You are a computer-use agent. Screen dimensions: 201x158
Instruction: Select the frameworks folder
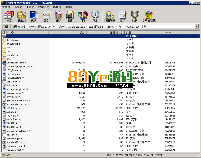pyautogui.click(x=11, y=44)
